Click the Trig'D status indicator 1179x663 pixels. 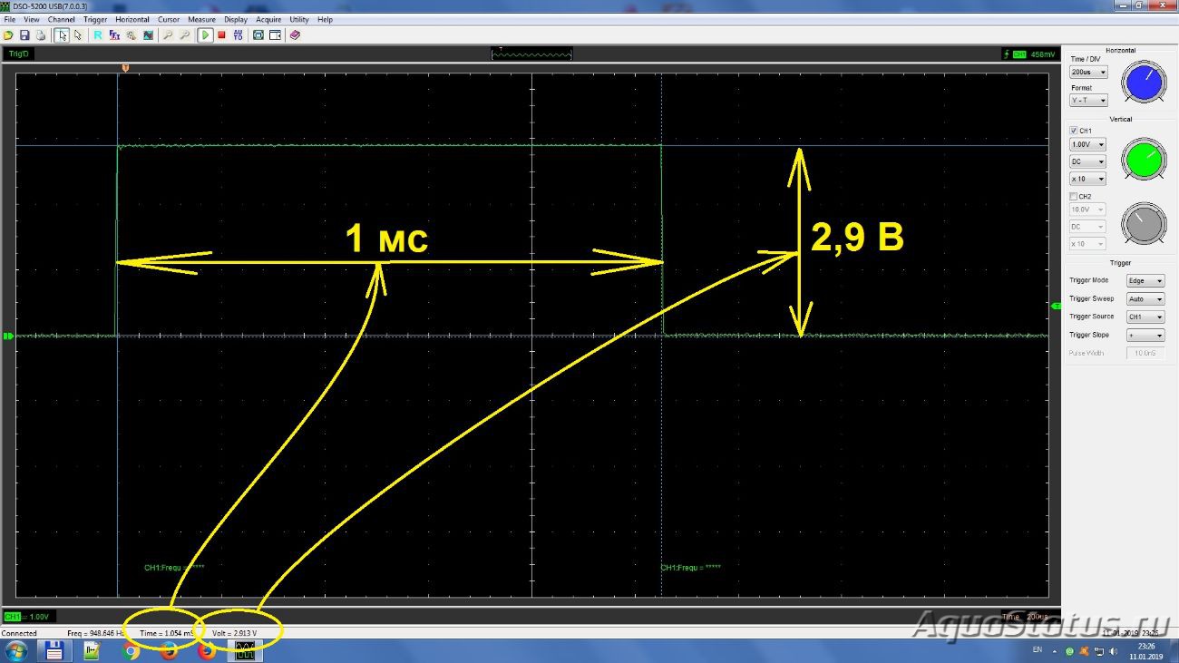pyautogui.click(x=17, y=54)
